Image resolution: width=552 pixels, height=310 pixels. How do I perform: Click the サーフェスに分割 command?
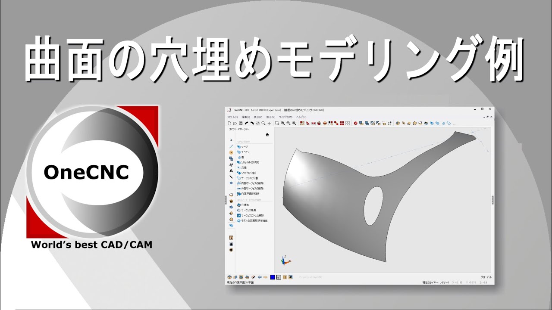coord(248,178)
